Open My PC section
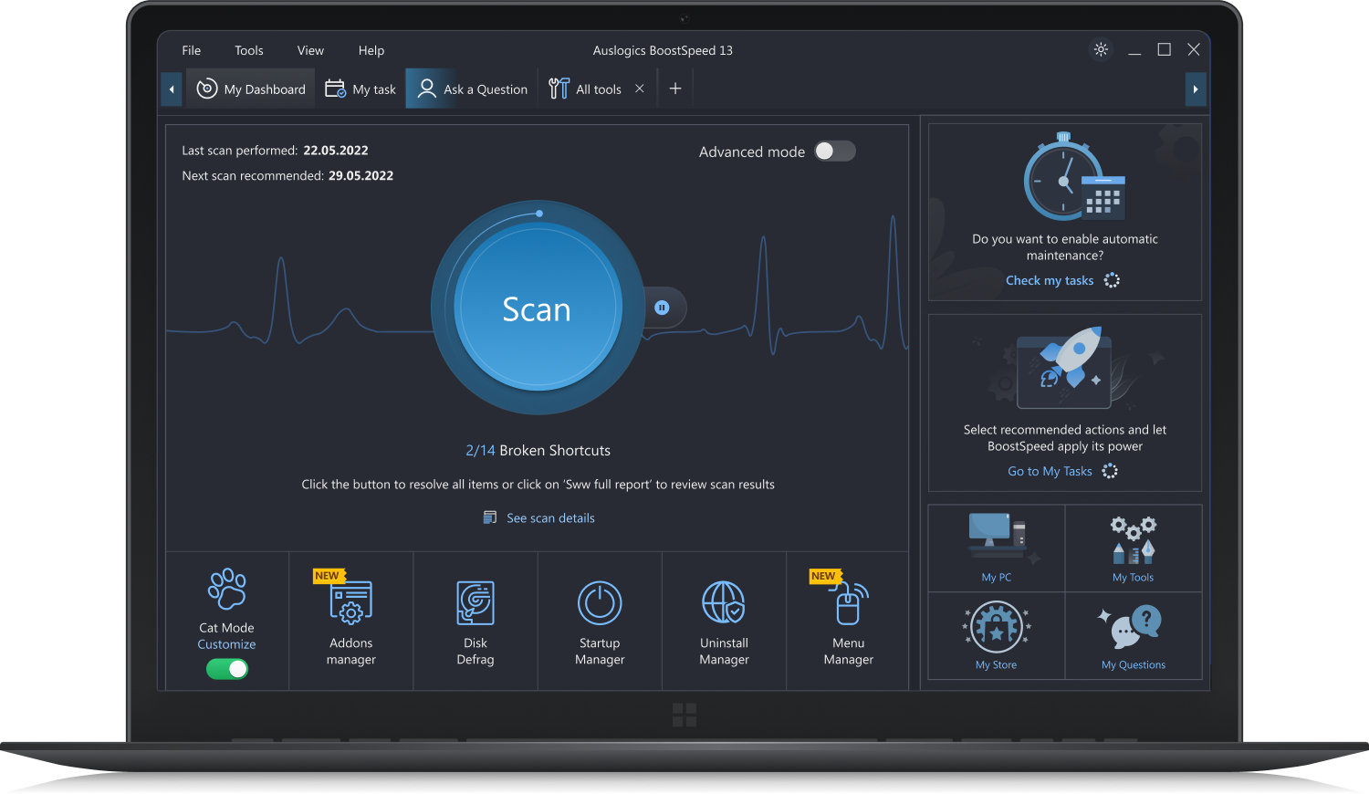 coord(997,548)
